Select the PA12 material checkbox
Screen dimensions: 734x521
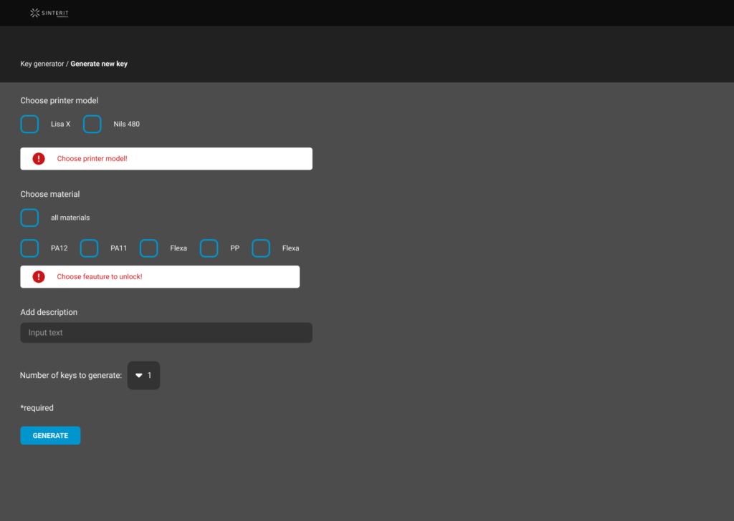(29, 248)
